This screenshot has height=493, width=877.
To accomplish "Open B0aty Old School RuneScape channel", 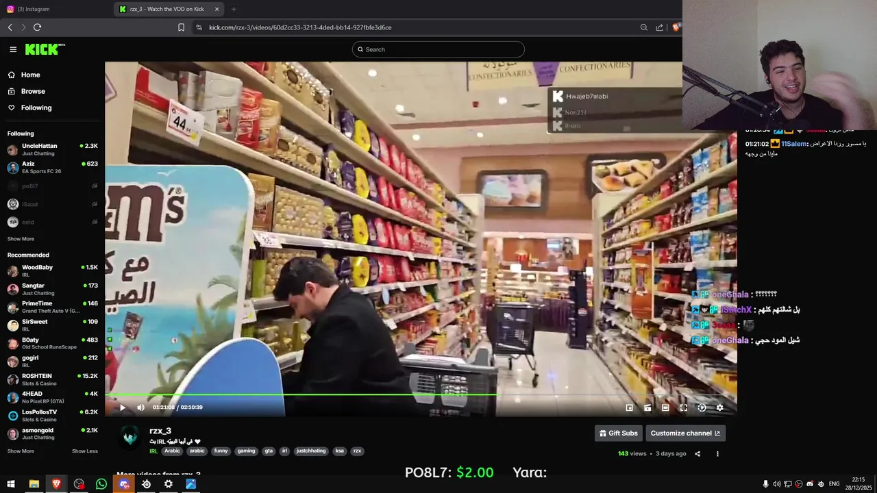I will pos(53,343).
